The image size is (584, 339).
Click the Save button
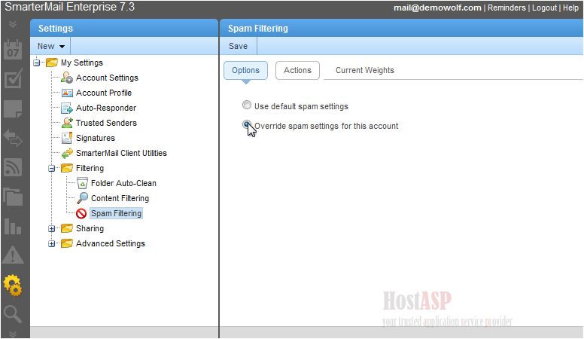[x=238, y=46]
